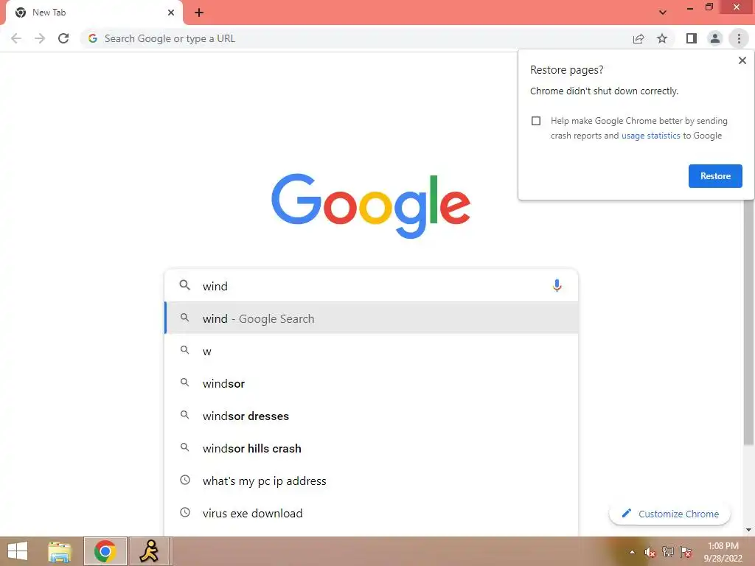The image size is (755, 566).
Task: Click the muted volume tray icon
Action: [x=650, y=552]
